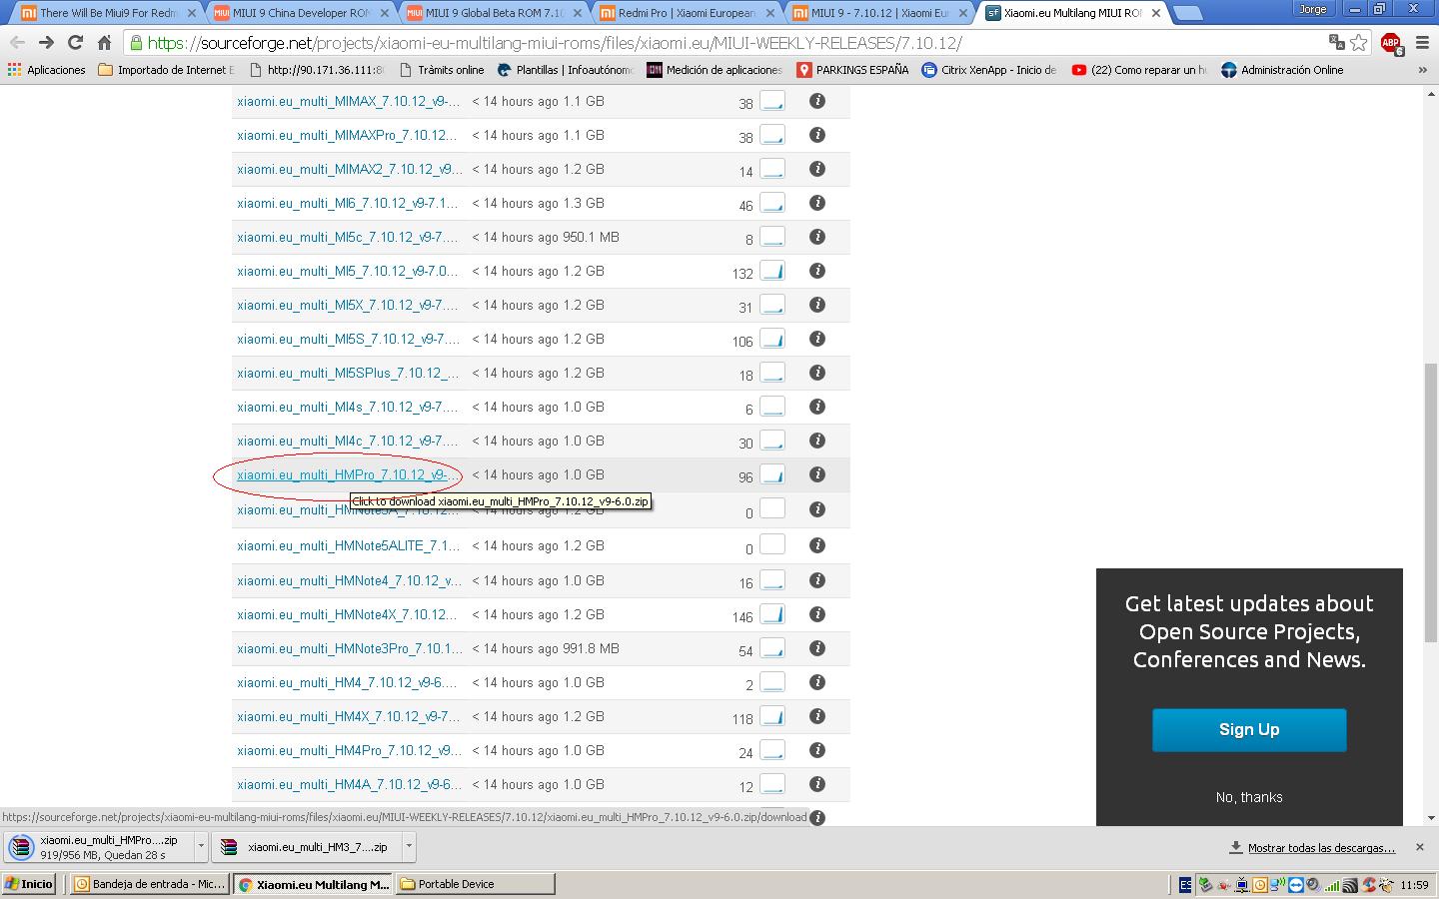Open download stats chart for MI5 row
1439x899 pixels.
click(772, 271)
